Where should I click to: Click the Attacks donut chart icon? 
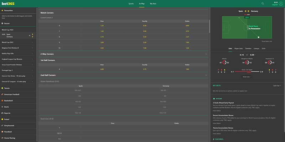coord(224,63)
